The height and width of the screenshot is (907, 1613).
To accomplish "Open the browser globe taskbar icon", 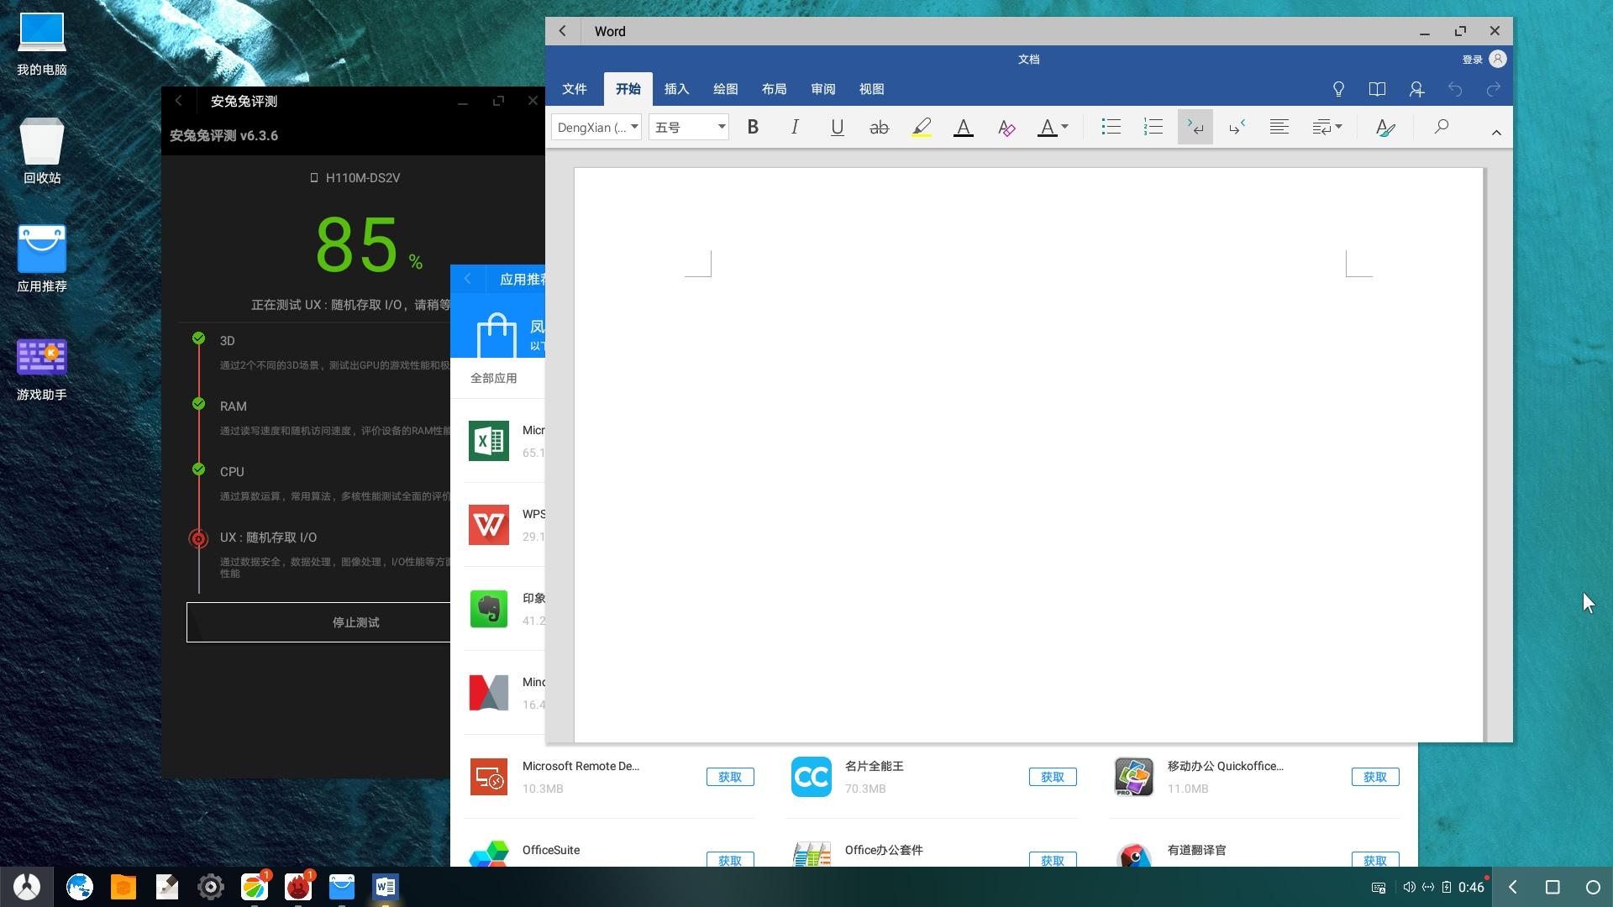I will (x=80, y=887).
